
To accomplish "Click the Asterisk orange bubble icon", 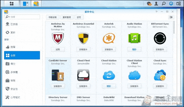I will coord(109,38).
